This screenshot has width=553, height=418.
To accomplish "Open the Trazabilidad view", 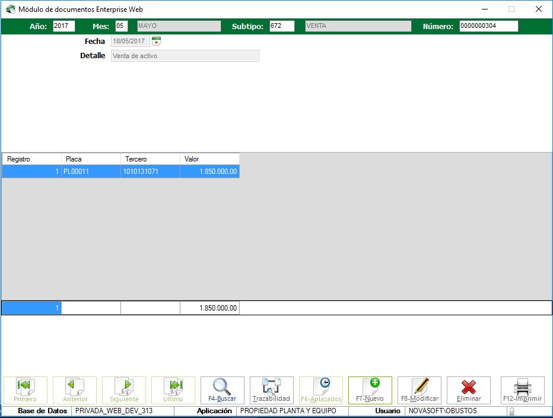I will 272,390.
